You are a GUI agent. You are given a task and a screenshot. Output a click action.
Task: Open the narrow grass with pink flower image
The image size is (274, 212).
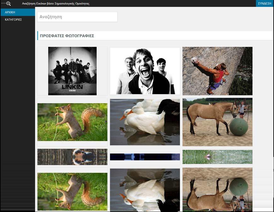tap(217, 157)
